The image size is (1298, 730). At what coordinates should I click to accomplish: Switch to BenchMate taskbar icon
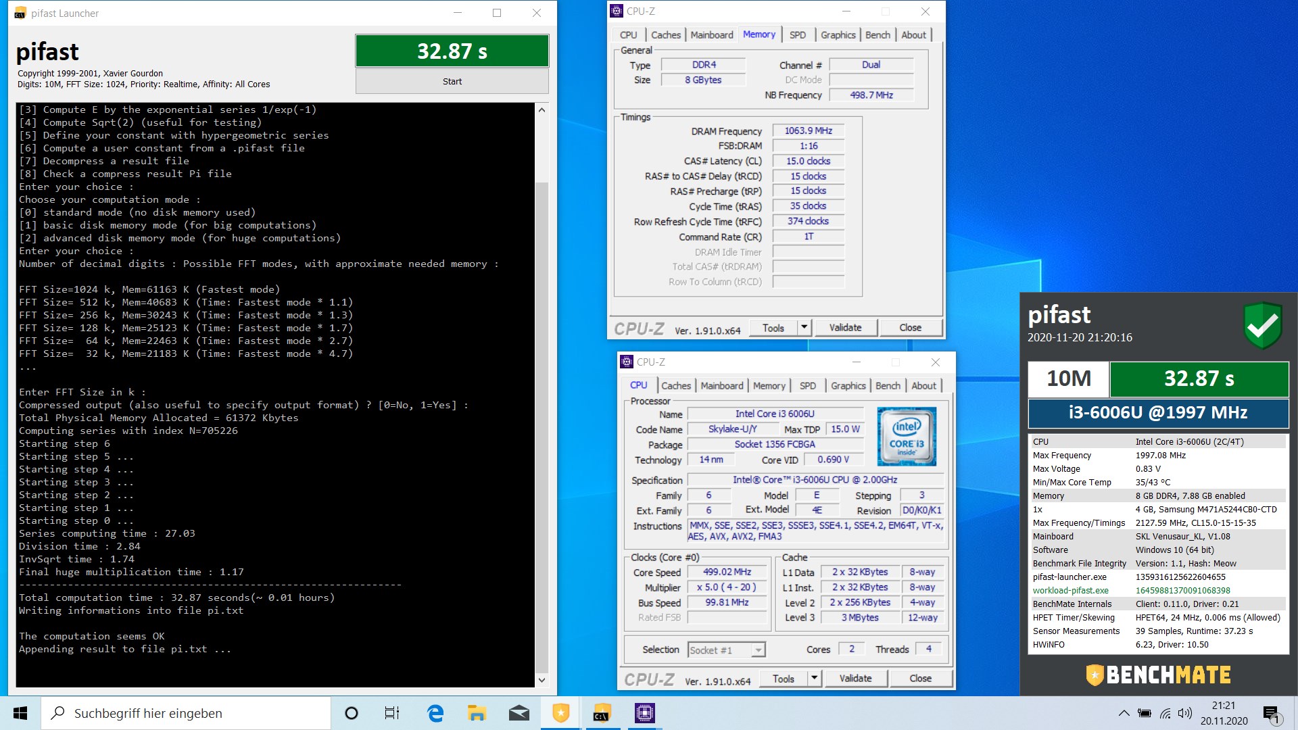[x=560, y=713]
